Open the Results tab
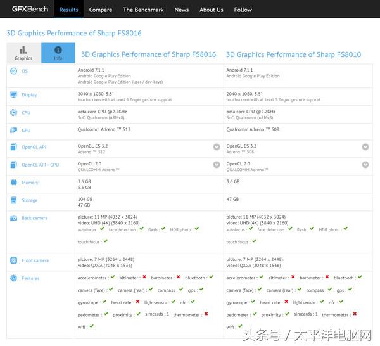380x346 pixels. (x=69, y=10)
